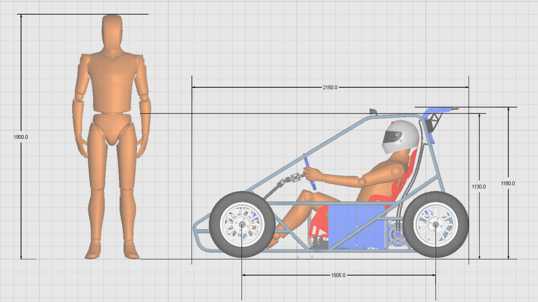The width and height of the screenshot is (538, 302).
Task: Select the rear drive sprocket
Action: coord(395,234)
